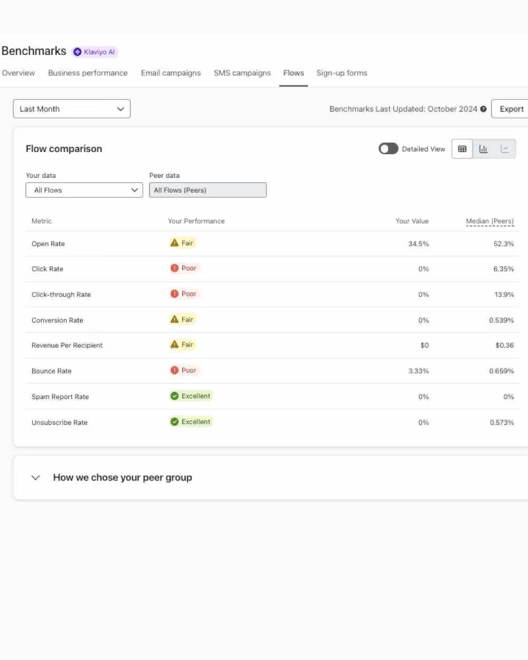The image size is (528, 660).
Task: Click the Benchmarks page title
Action: point(34,51)
